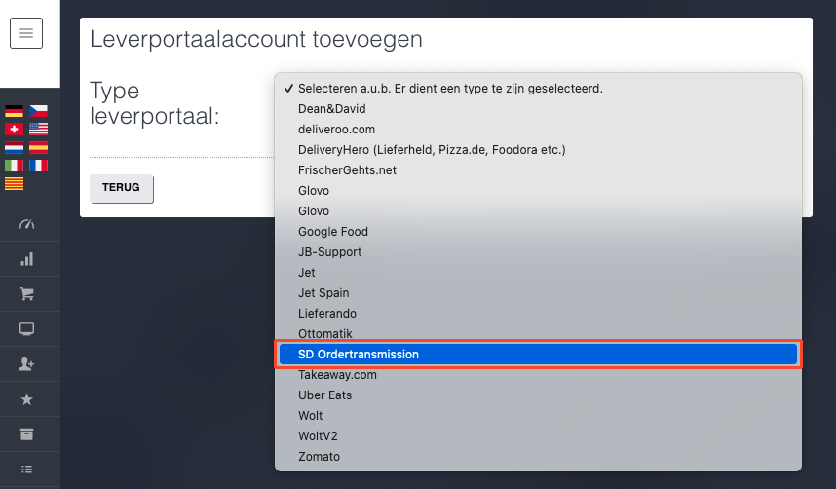Image resolution: width=836 pixels, height=489 pixels.
Task: Click the monitor screen sidebar icon
Action: [x=26, y=329]
